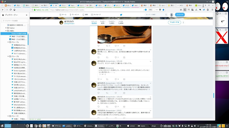Click the bookmarks search field in sidebar
The width and height of the screenshot is (229, 128).
tap(15, 21)
